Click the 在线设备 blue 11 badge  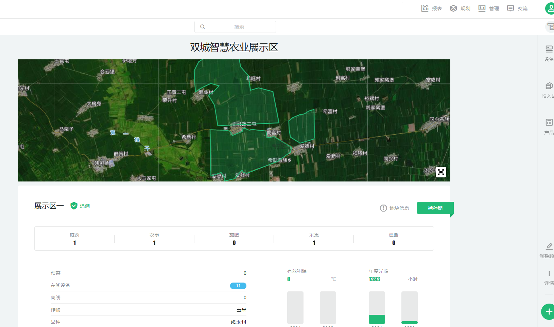pos(238,286)
